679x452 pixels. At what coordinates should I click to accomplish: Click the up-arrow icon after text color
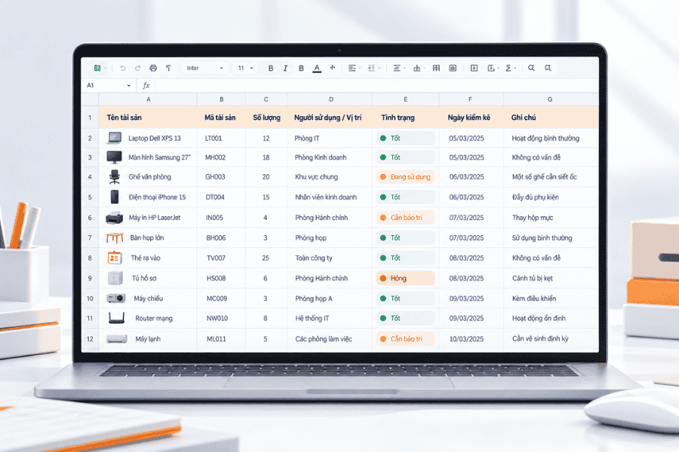tap(333, 68)
